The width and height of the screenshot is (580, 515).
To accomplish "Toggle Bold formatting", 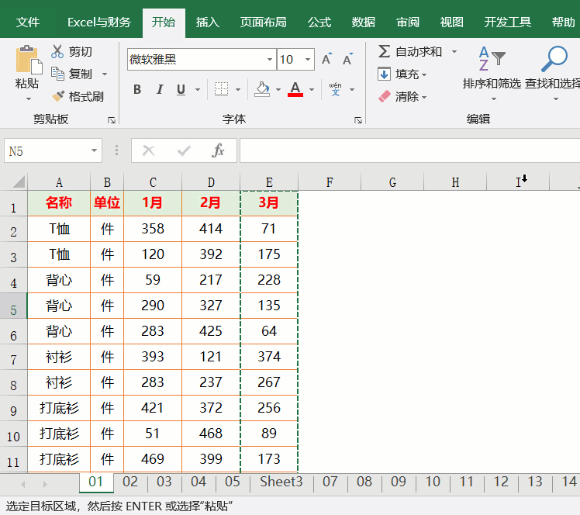I will point(137,90).
